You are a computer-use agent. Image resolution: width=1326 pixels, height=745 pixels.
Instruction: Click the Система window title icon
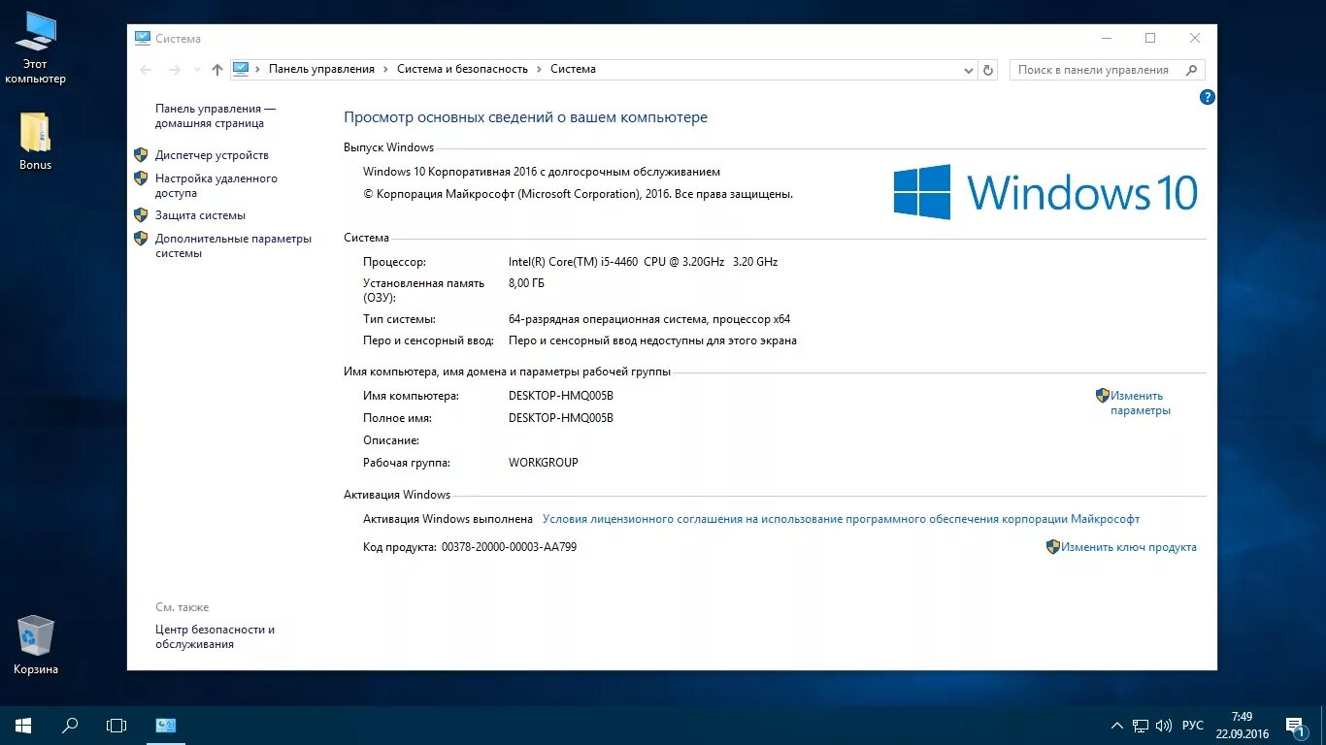(x=143, y=39)
